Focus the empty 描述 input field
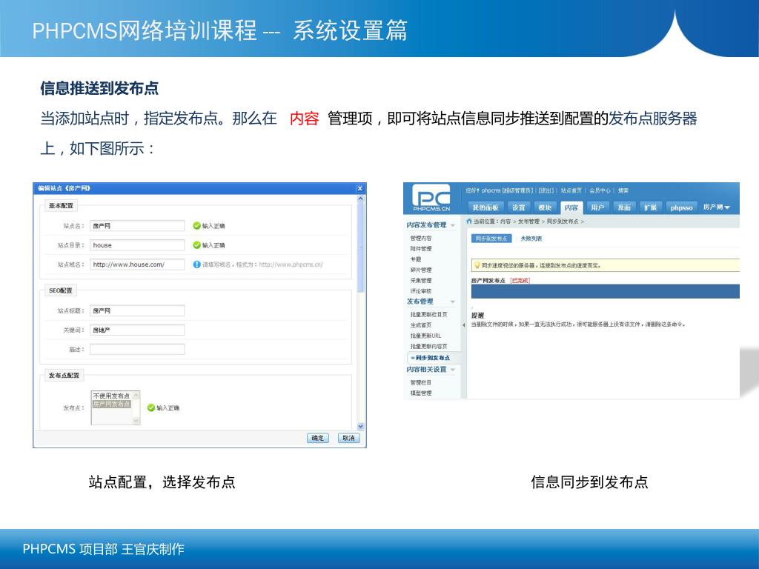The height and width of the screenshot is (569, 759). click(x=137, y=350)
